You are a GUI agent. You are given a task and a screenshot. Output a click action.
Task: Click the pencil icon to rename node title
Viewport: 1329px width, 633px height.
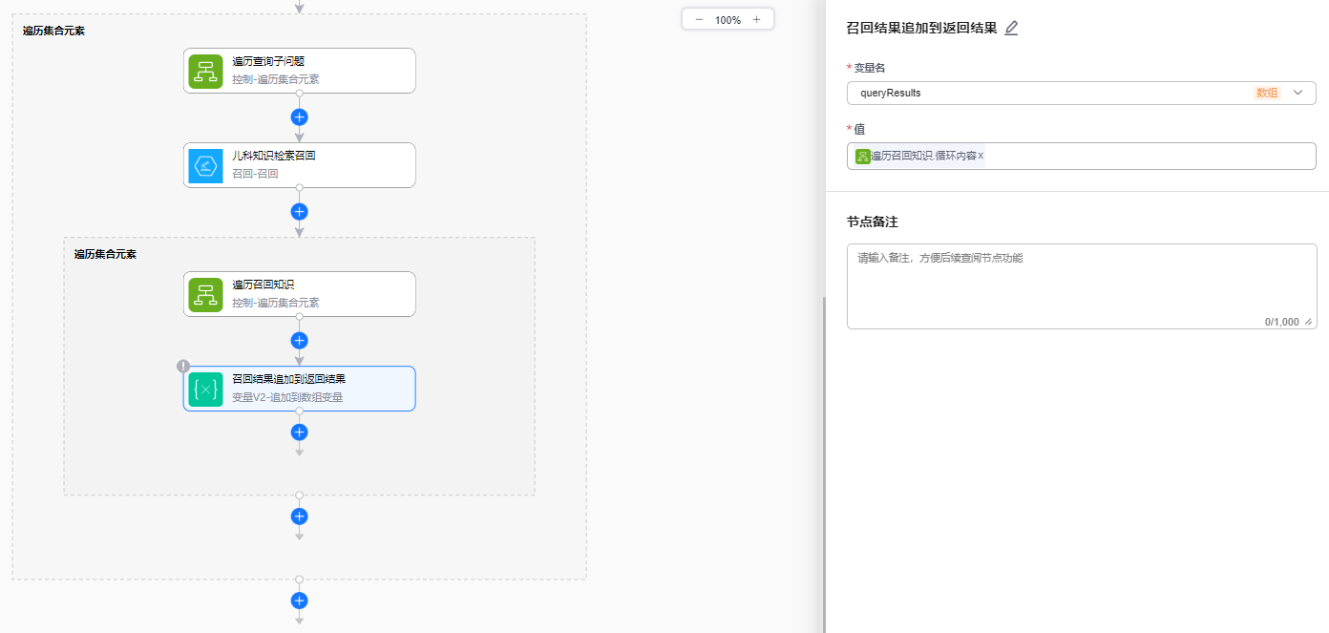tap(1011, 29)
